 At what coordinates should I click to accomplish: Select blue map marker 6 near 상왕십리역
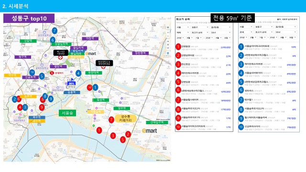point(53,40)
